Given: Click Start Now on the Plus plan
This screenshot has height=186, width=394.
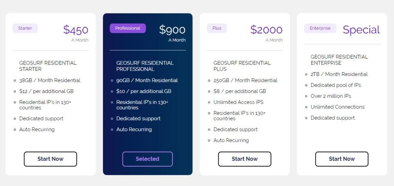Looking at the screenshot, I should (244, 159).
